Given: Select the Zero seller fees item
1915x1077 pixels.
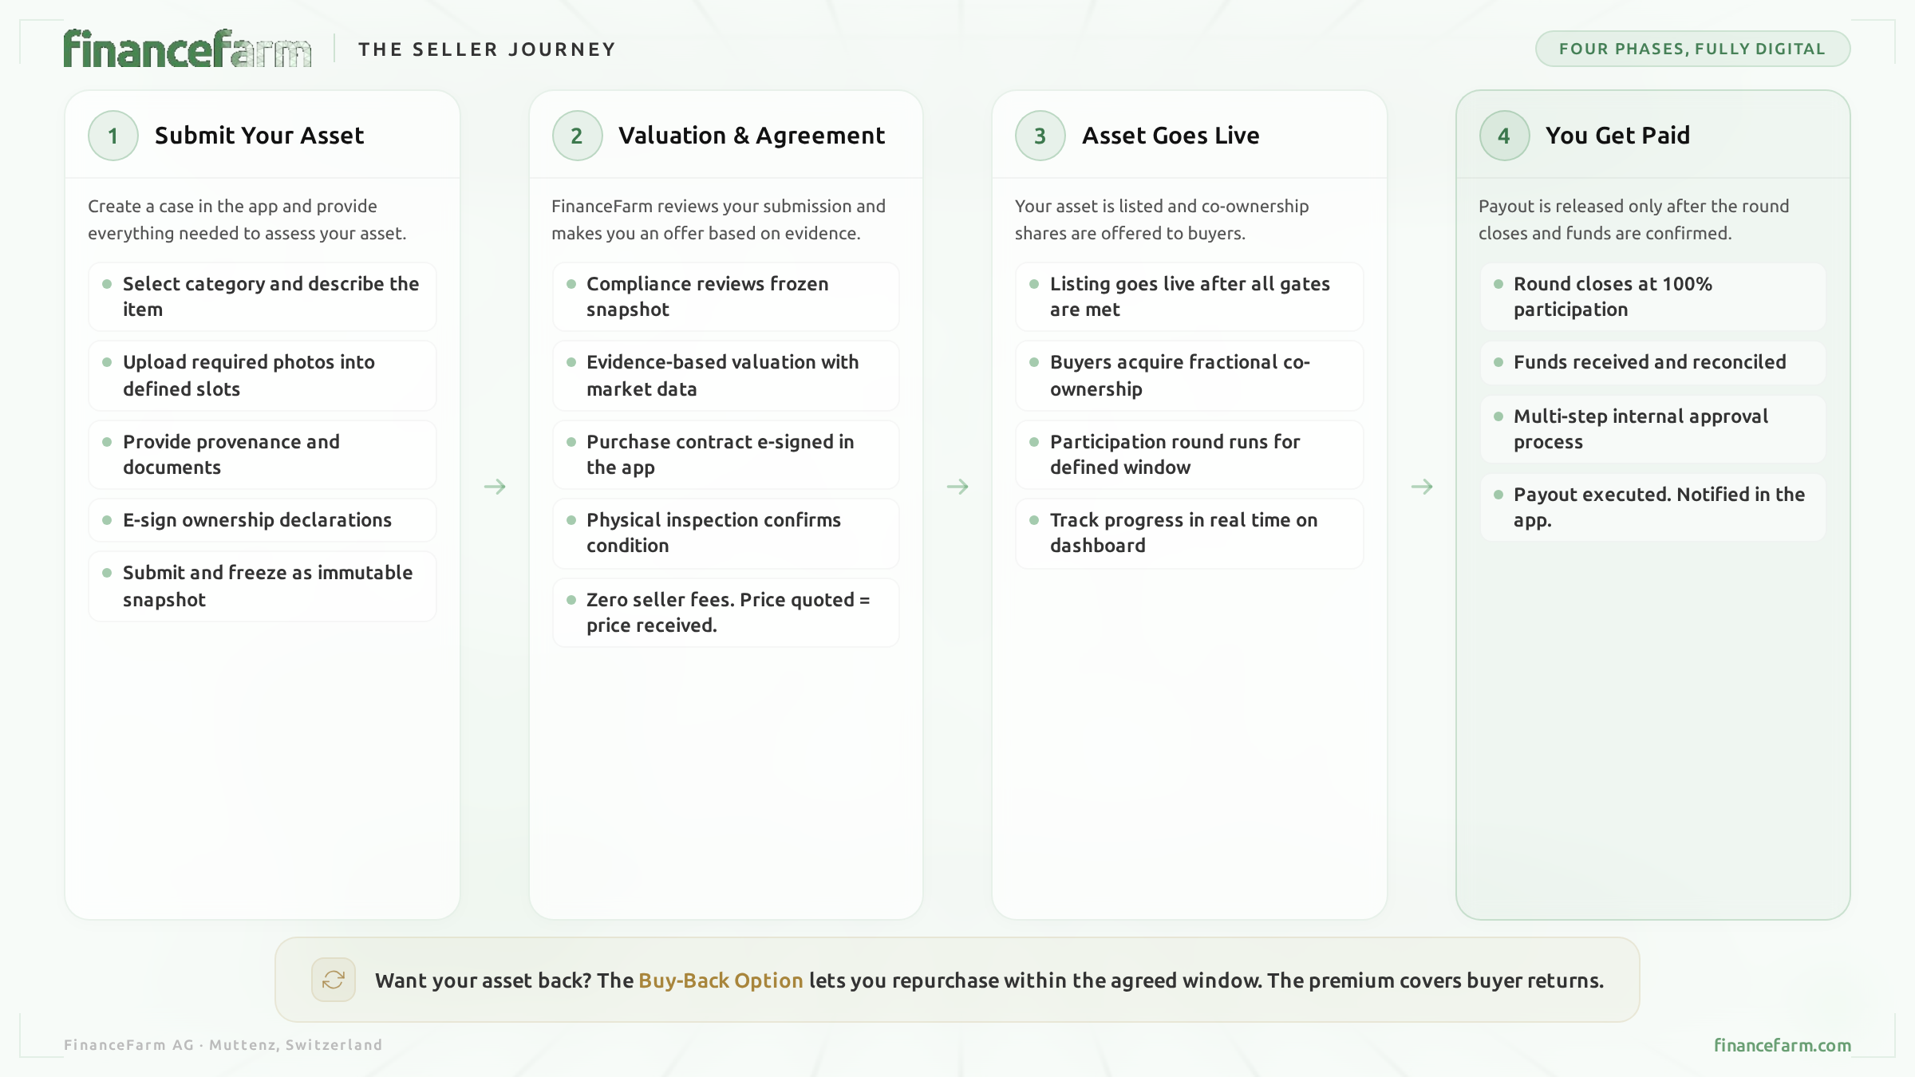Looking at the screenshot, I should point(728,613).
